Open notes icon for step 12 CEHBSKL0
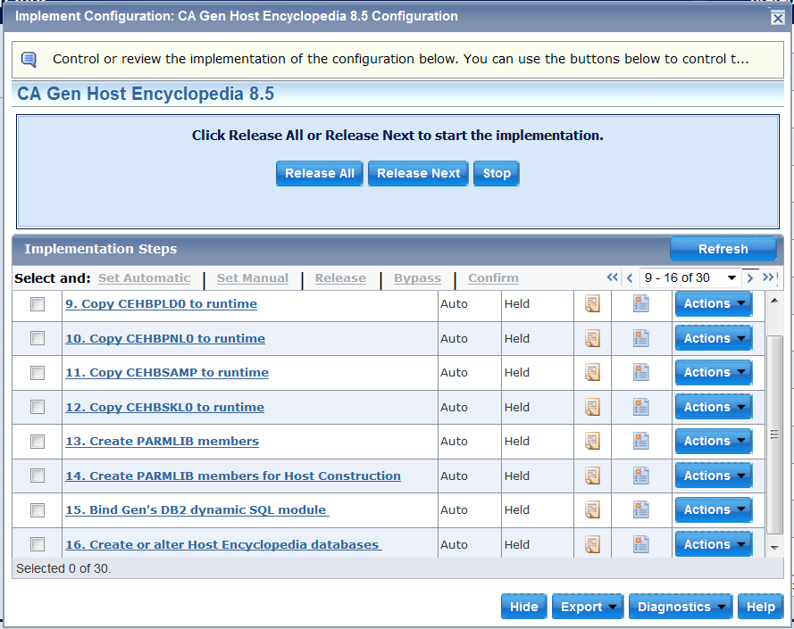Screen dimensions: 794x629 (x=592, y=407)
